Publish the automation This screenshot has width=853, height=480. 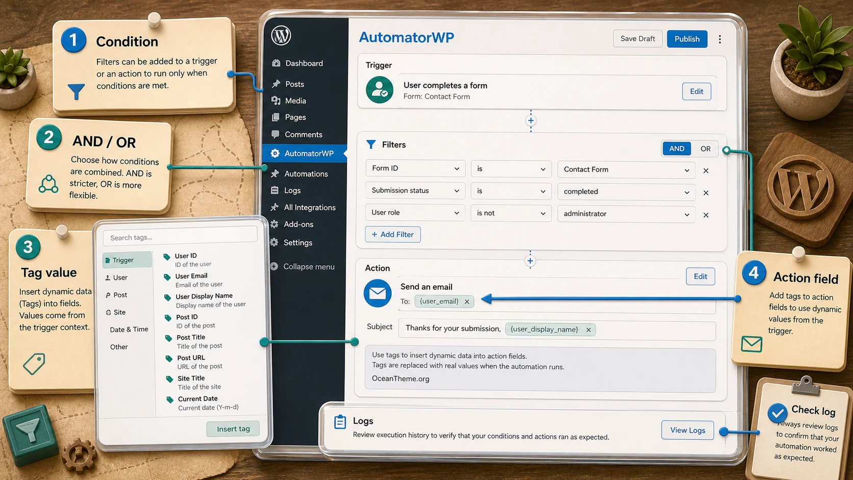(687, 39)
